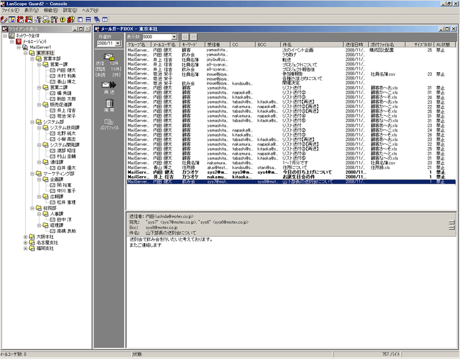Screen dimensions: 460x359
Task: Select user 木村 和美 in tree
Action: 66,76
